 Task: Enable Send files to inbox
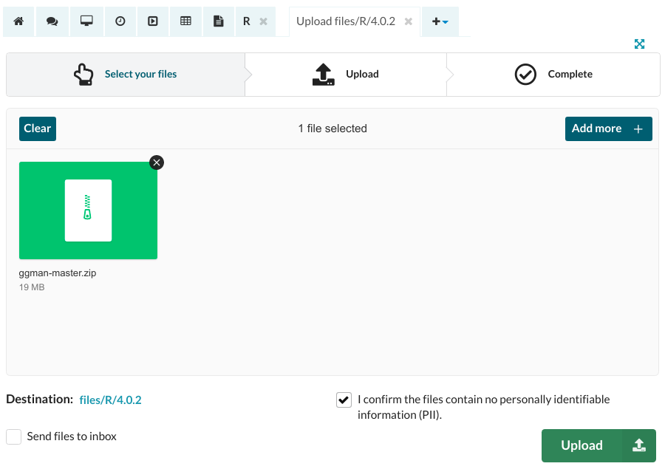coord(14,437)
